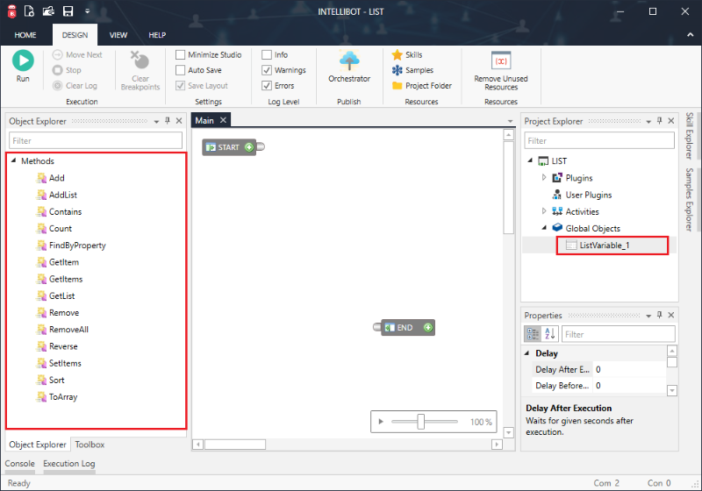This screenshot has height=491, width=702.
Task: Click the zoom slider handle on canvas
Action: point(420,421)
